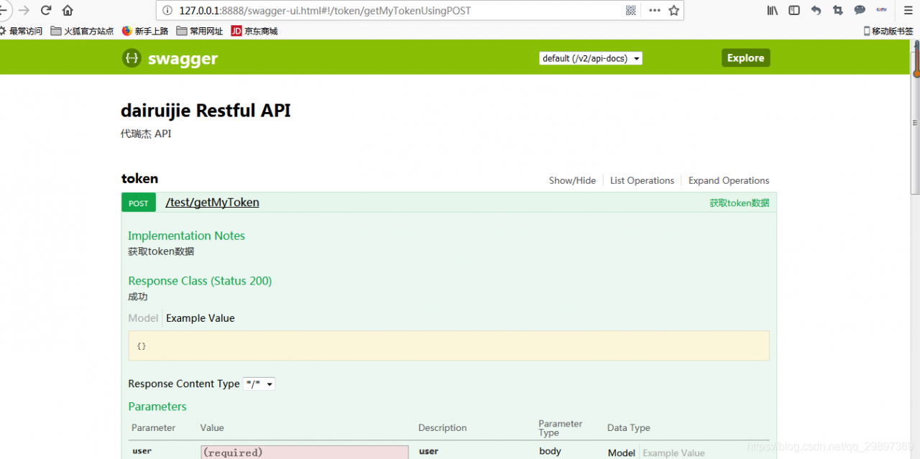Screen dimensions: 920x459
Task: Click the Implementation Notes heading
Action: tap(186, 236)
